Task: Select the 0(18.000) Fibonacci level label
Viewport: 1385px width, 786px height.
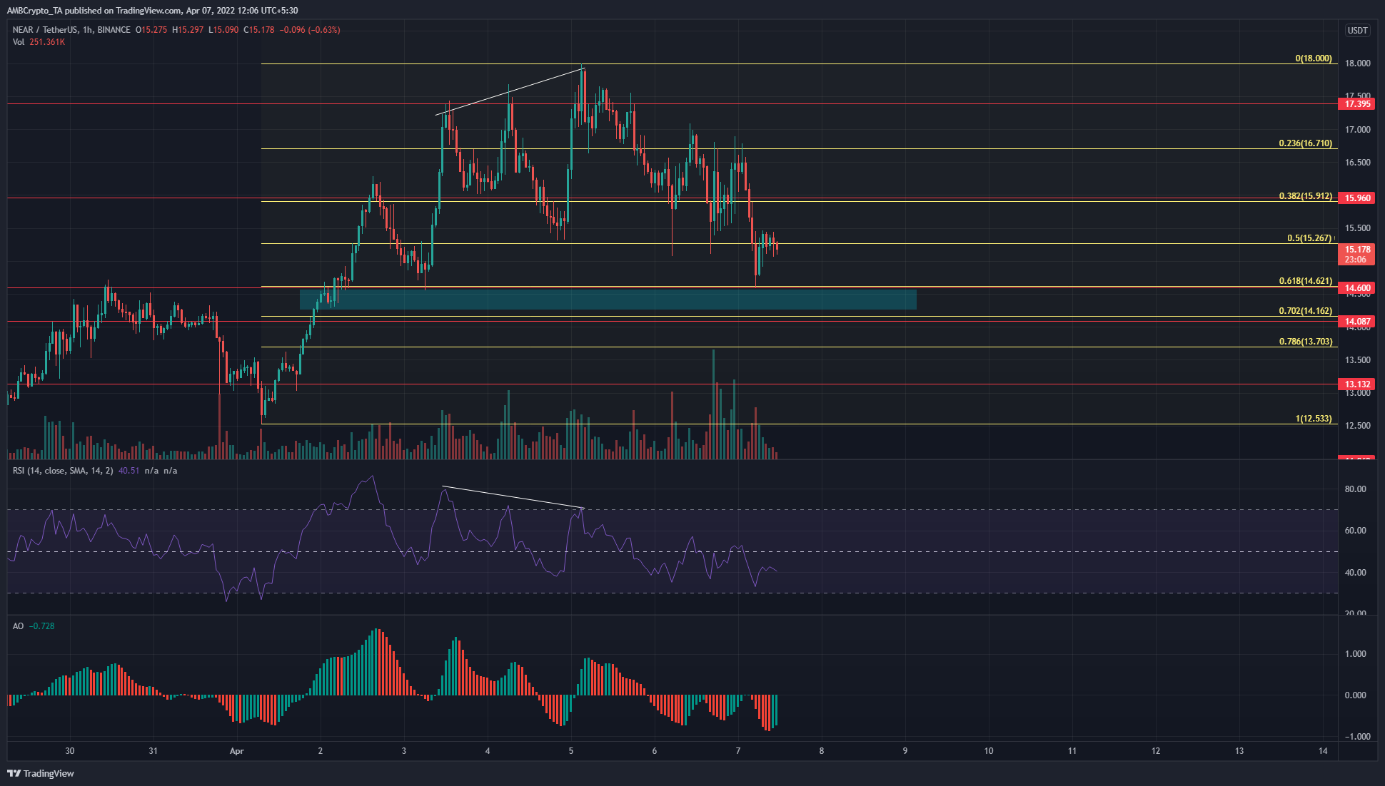Action: [x=1314, y=58]
